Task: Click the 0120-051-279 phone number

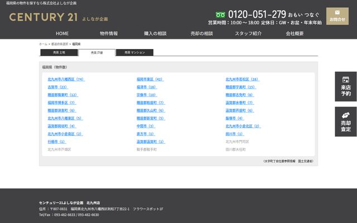Action: point(257,14)
